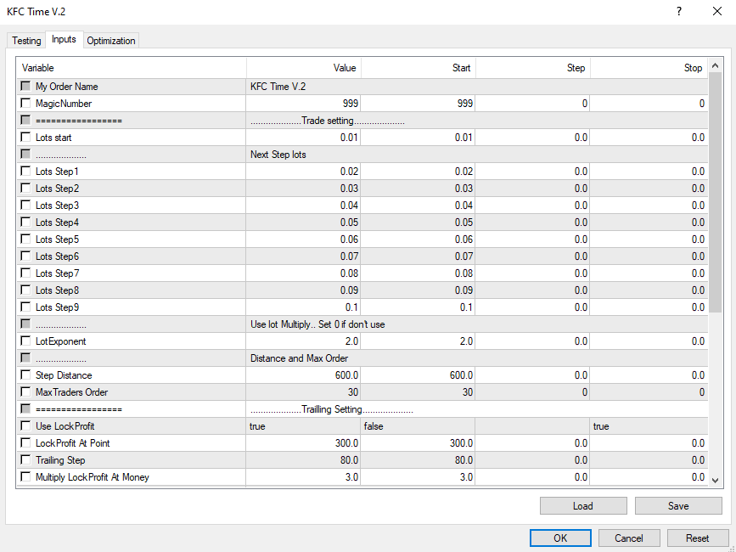Enable the Use LockProfit checkbox

[25, 425]
